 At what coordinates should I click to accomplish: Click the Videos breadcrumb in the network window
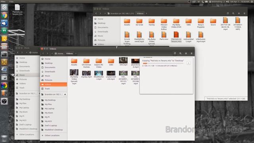(140, 14)
